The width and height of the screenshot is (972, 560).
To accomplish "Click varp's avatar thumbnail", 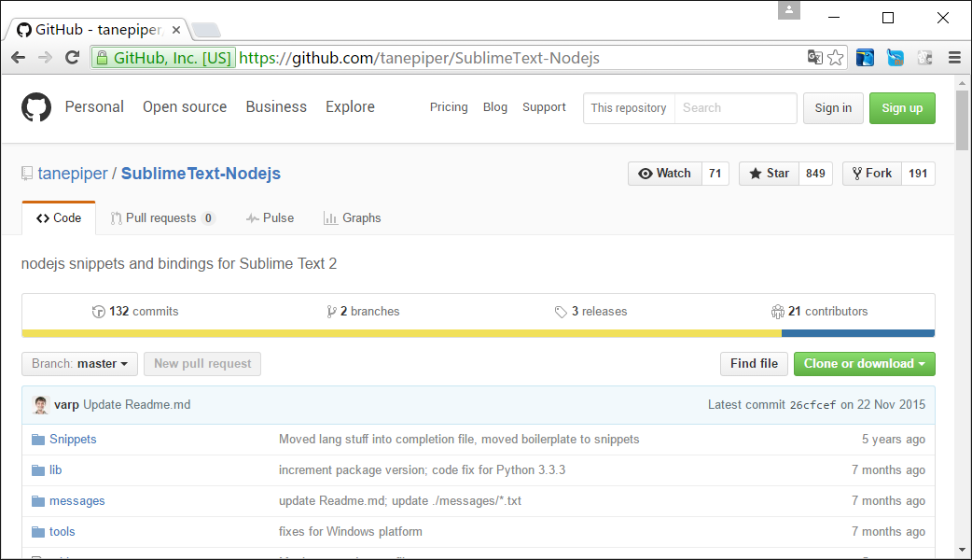I will tap(41, 405).
